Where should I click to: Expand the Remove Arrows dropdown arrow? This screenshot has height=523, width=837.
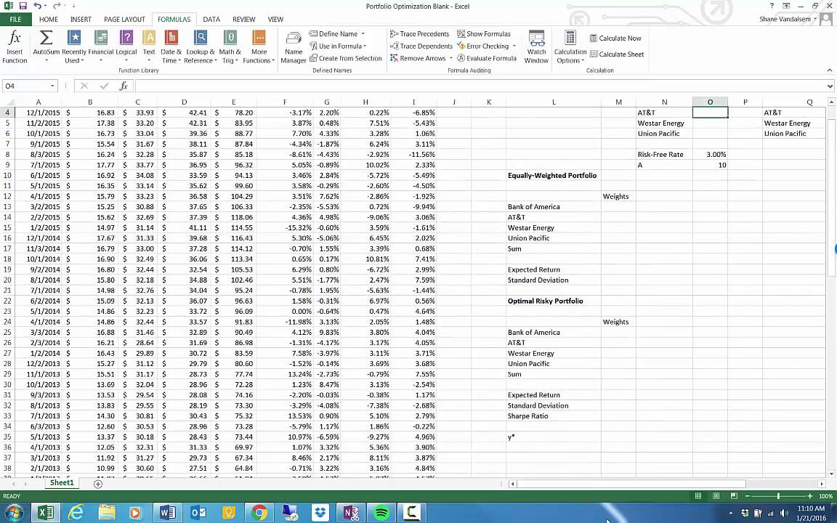tap(451, 58)
